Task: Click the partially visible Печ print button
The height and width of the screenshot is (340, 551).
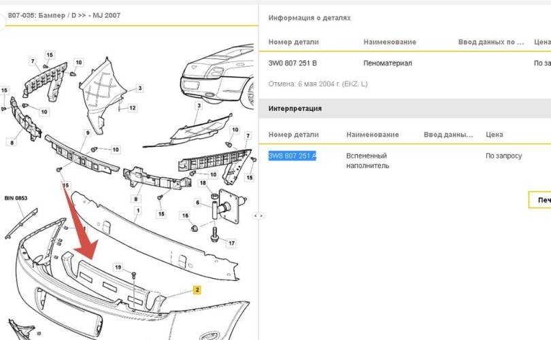Action: [539, 200]
